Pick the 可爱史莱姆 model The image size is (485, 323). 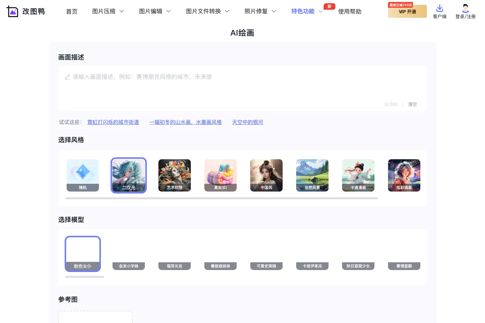[x=266, y=254]
